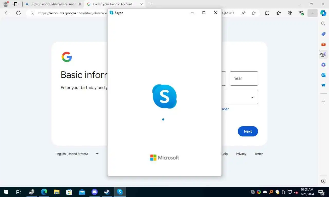Screen dimensions: 329x197
Task: Click the colorful circle tray icon
Action: click(x=259, y=192)
